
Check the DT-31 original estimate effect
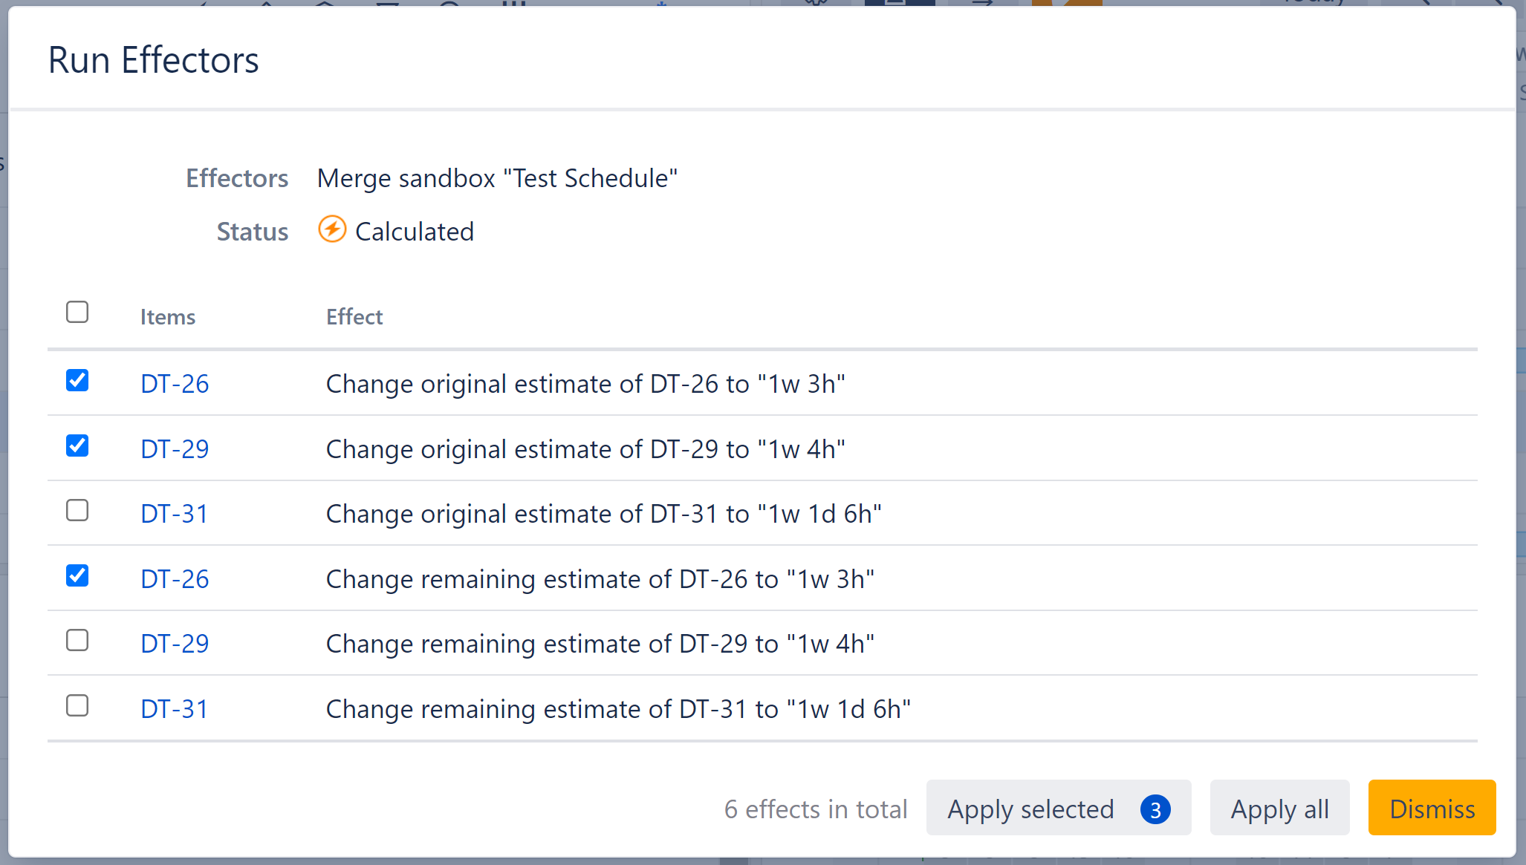point(77,511)
